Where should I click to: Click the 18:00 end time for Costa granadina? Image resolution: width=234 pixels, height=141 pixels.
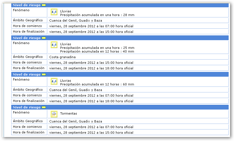[x=91, y=68]
